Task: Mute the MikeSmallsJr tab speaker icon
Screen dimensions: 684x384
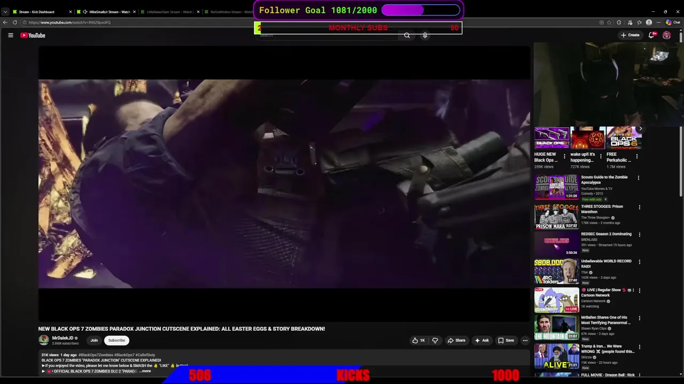Action: 85,12
